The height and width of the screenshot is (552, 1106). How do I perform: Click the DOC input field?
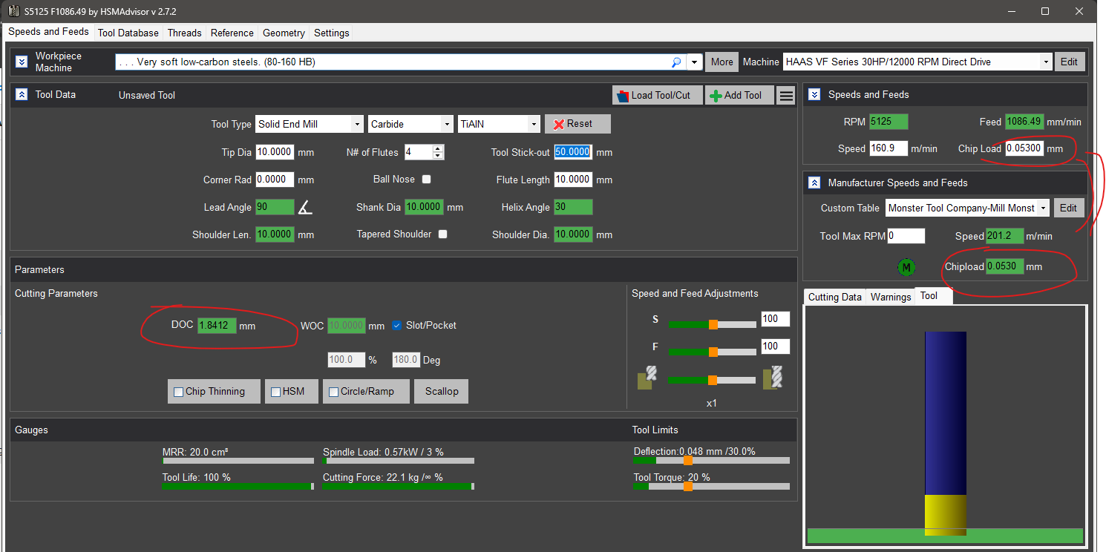tap(217, 326)
